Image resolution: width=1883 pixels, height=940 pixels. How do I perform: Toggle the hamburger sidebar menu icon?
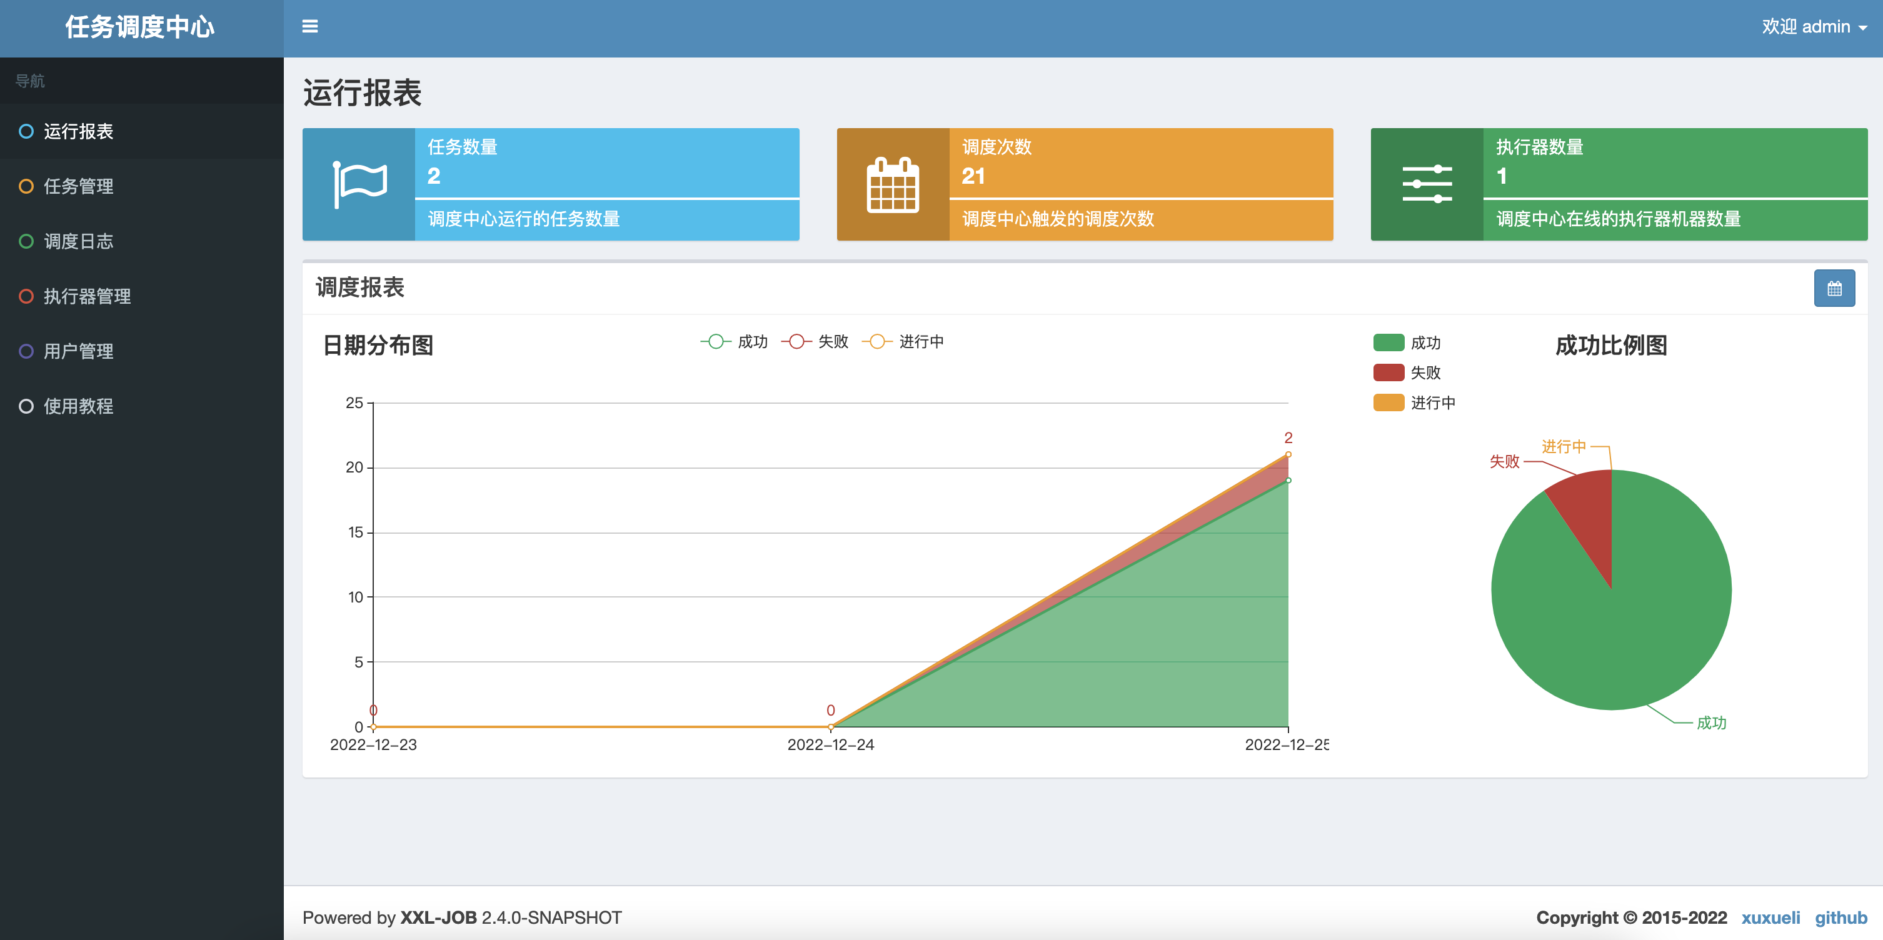click(310, 27)
